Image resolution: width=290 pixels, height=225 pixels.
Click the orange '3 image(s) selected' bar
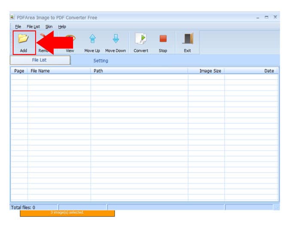[x=67, y=213]
